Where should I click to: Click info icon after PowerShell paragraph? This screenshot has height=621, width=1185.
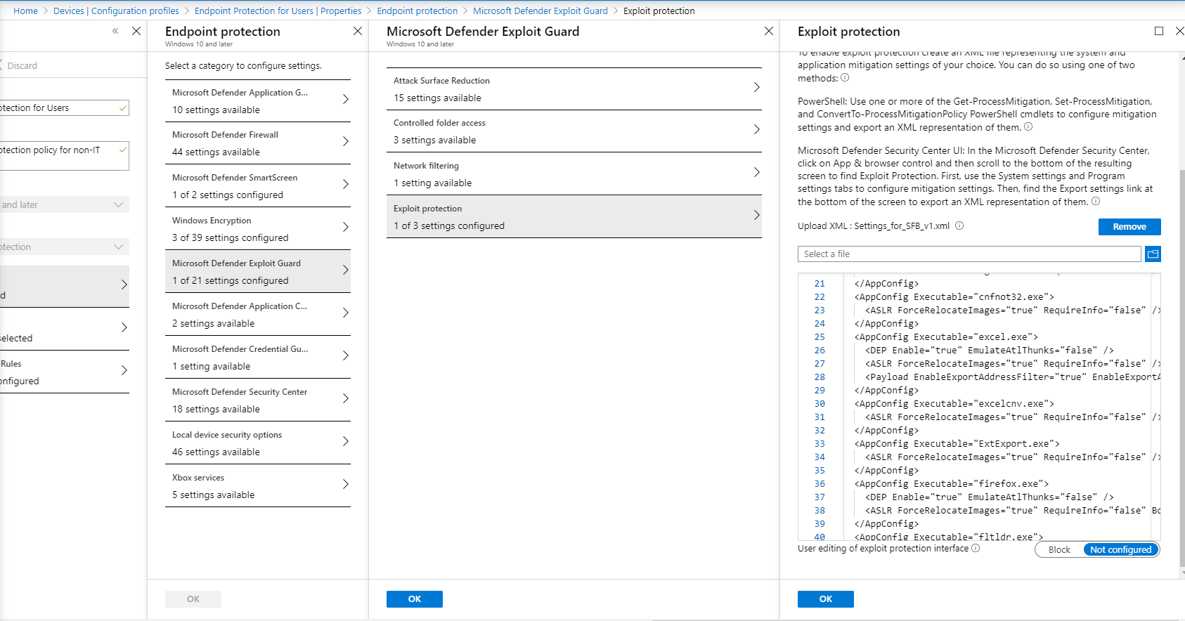1028,127
